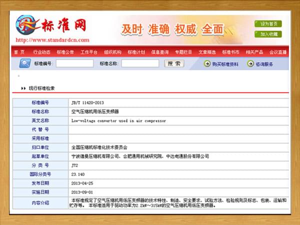Screen dimensions: 300x225
Task: Click the arrow icon beside 购买标准资料
Action: point(207,63)
